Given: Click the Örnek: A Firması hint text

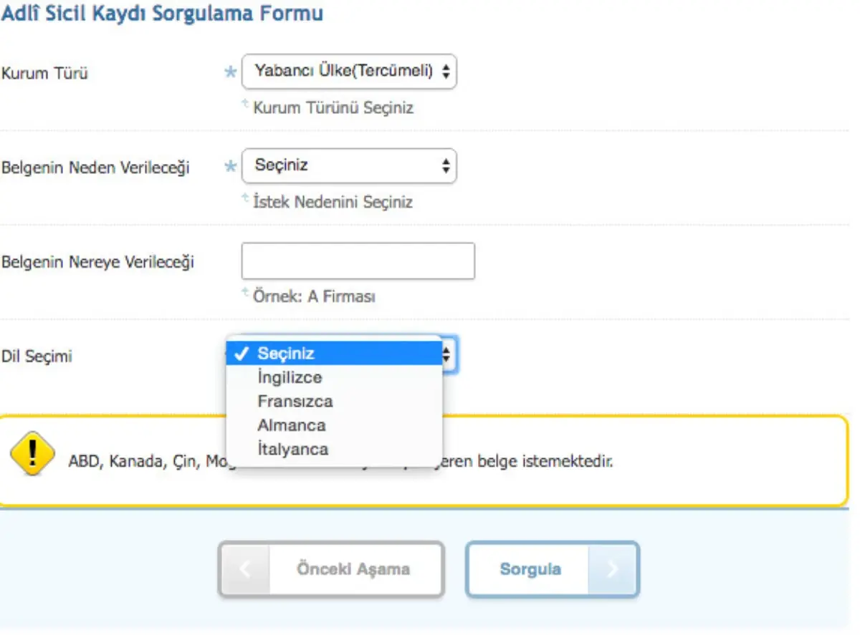Looking at the screenshot, I should coord(314,296).
